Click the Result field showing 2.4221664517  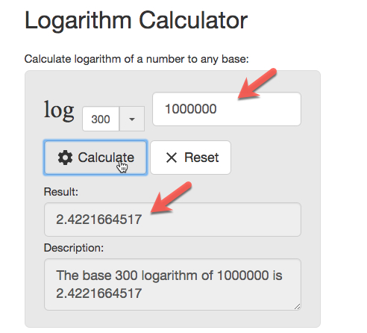tap(172, 220)
